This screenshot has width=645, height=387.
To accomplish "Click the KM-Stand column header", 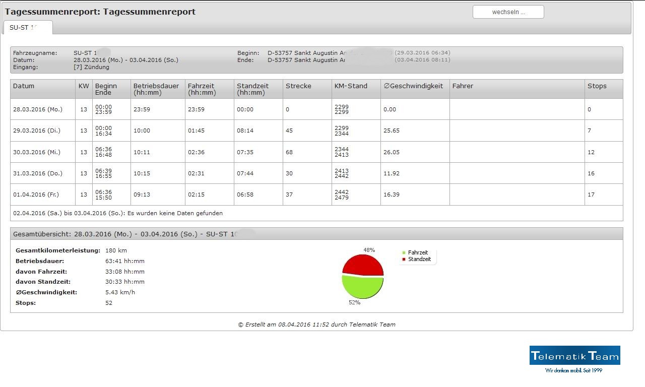I will click(351, 86).
